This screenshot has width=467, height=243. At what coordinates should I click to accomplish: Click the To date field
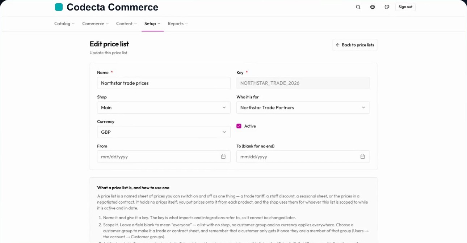[x=303, y=157]
